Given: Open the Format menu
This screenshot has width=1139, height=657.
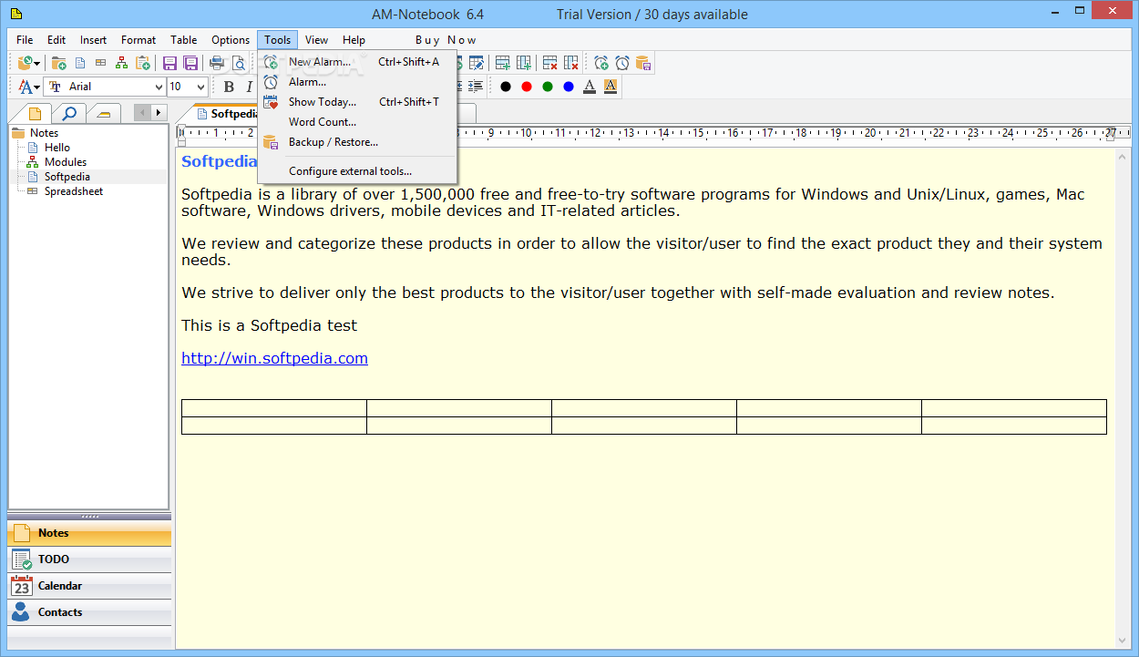Looking at the screenshot, I should [139, 40].
